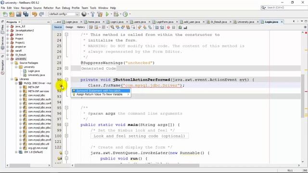Expand the Look and feel fold at line 100
308x173 pixels.
click(x=66, y=136)
